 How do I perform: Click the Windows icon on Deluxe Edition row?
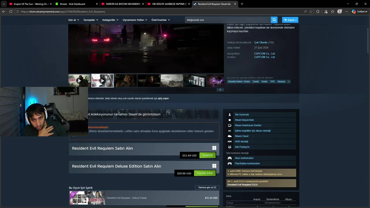214,166
